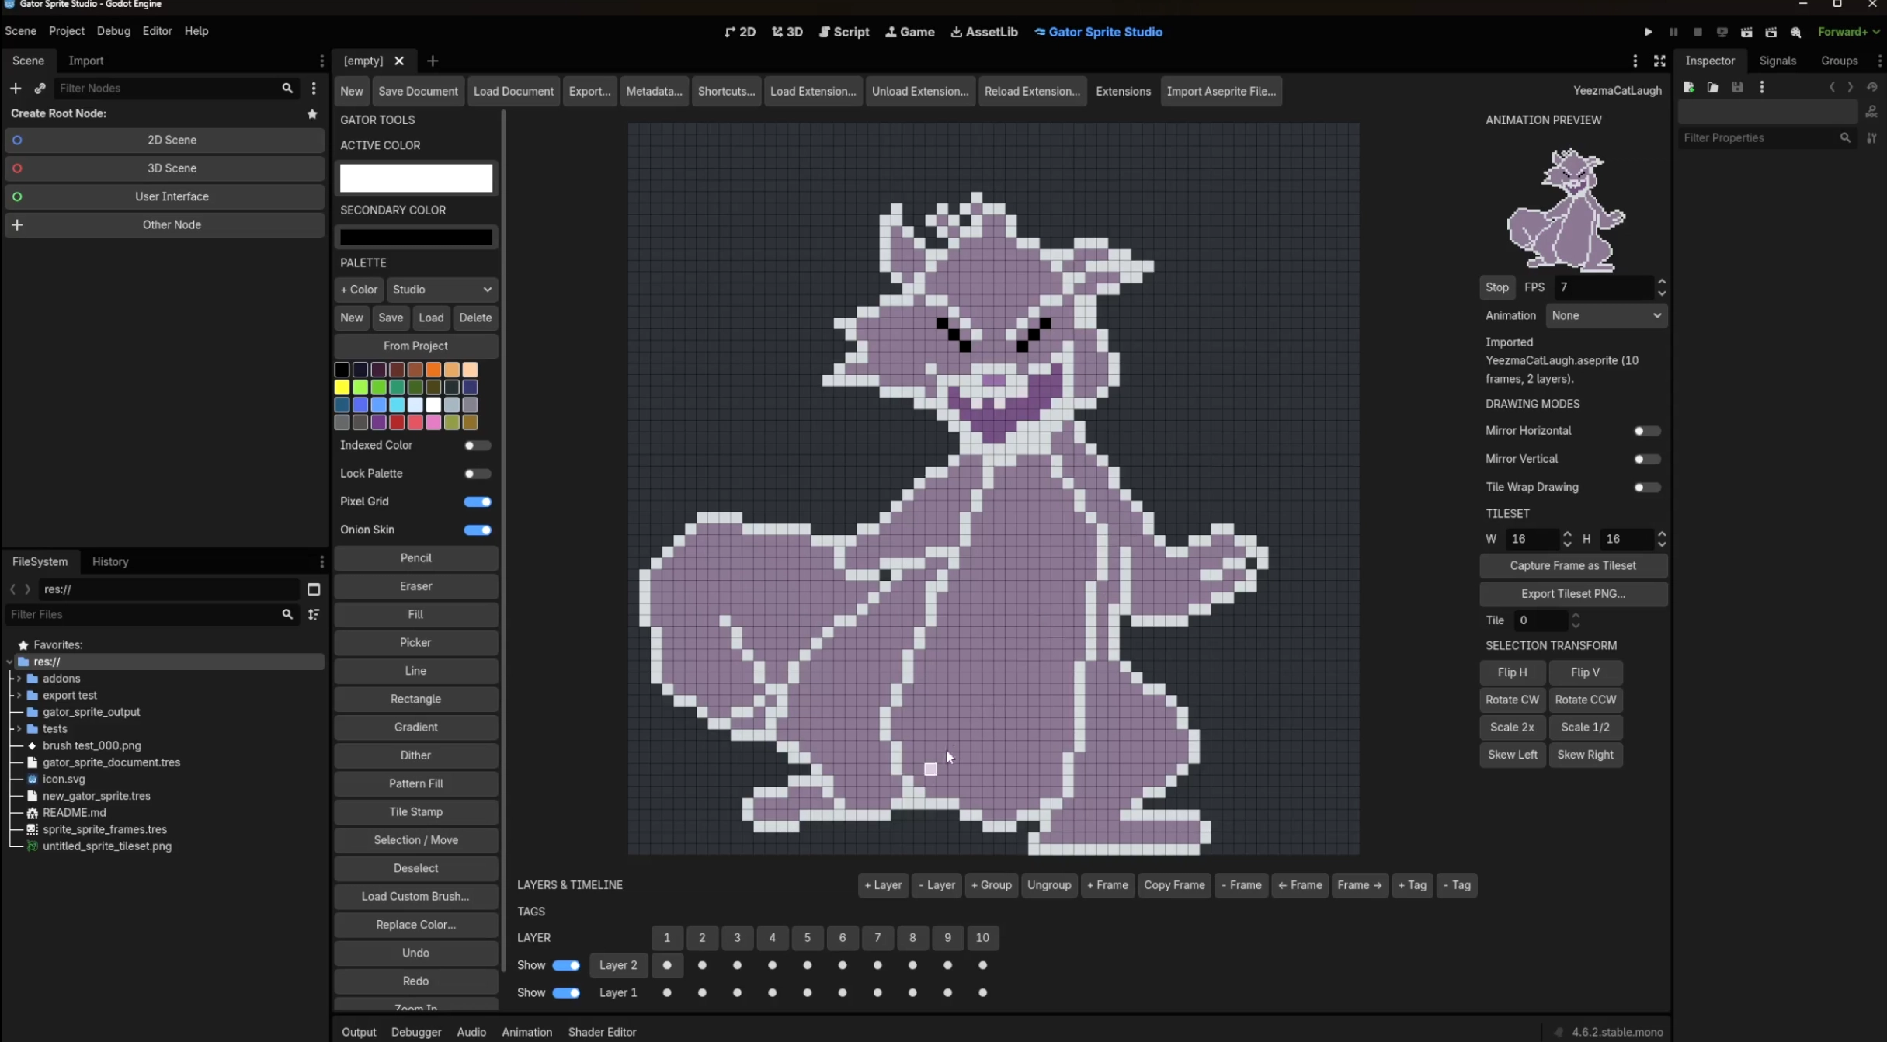Toggle distraction-free mode expand arrows icon
Viewport: 1887px width, 1042px height.
(x=1659, y=61)
